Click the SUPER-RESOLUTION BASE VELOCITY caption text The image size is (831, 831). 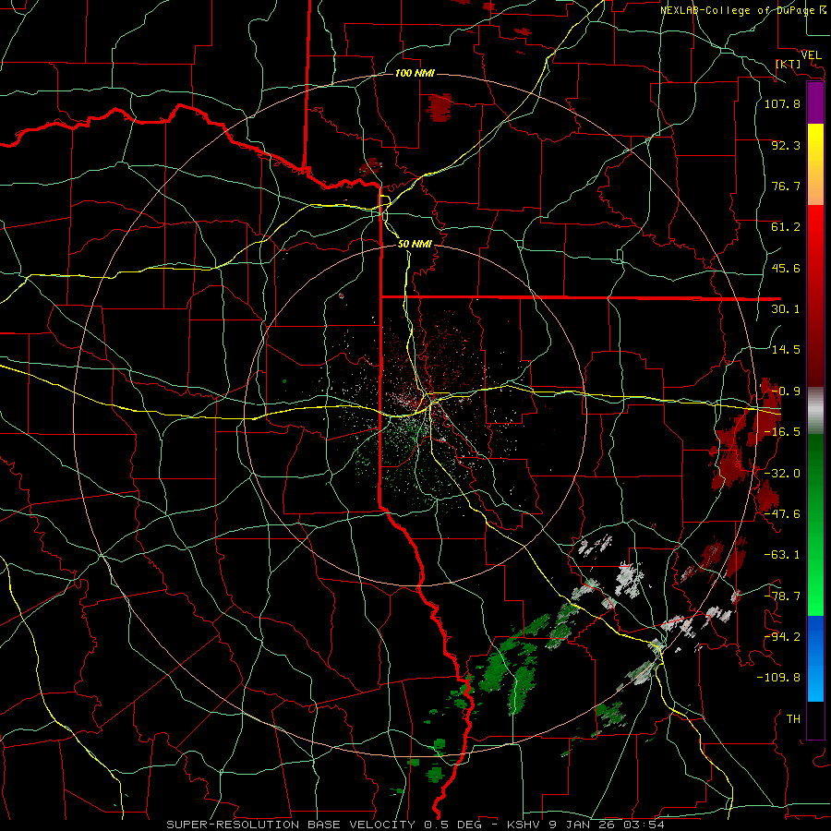[293, 825]
